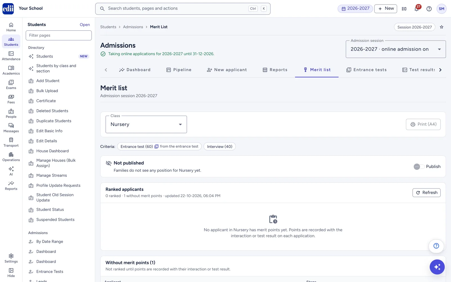Open Messages in the sidebar
Screen dimensions: 451x282
(11, 128)
